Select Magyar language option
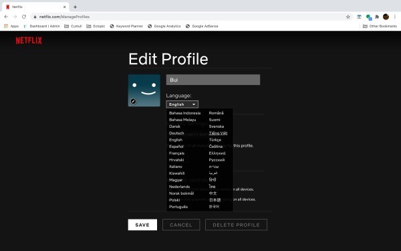401x251 pixels. pyautogui.click(x=176, y=180)
